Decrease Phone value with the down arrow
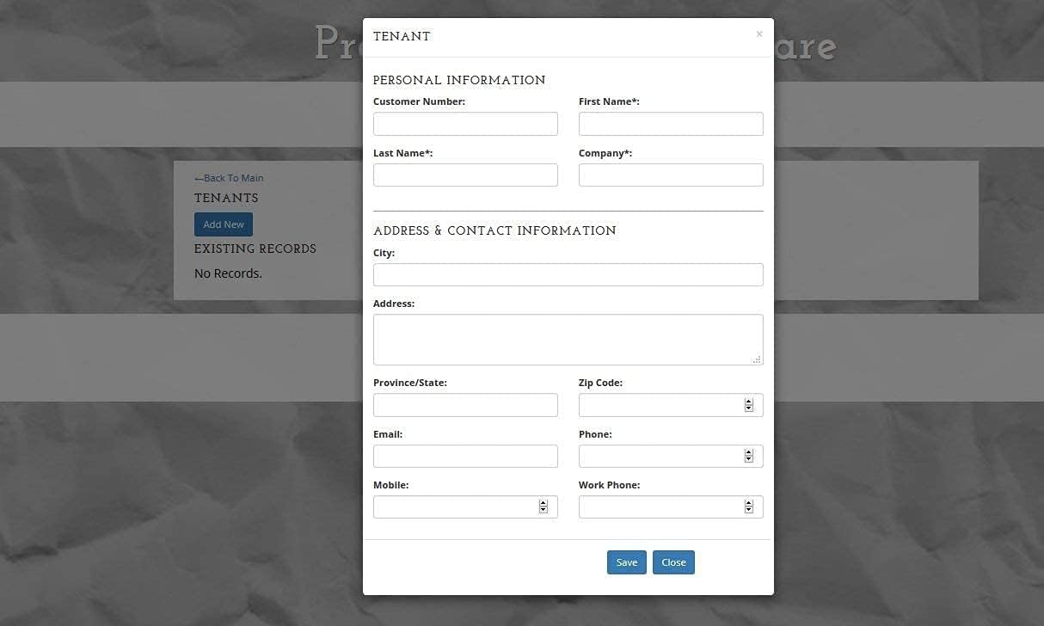Image resolution: width=1044 pixels, height=626 pixels. (x=749, y=460)
